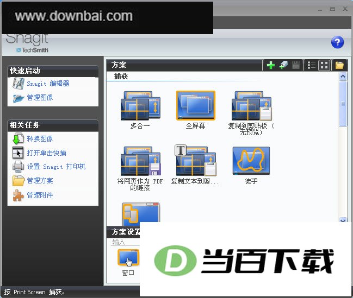Screen dimensions: 353x298
Task: Minimize the Snagit window
Action: [320, 9]
